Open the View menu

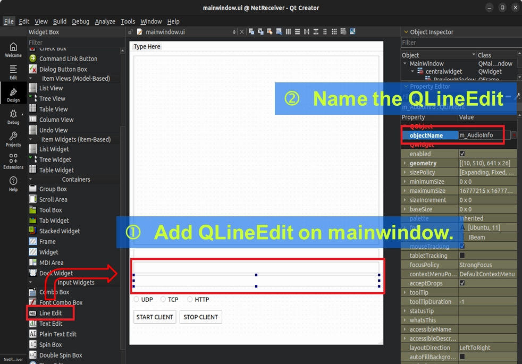pos(41,22)
